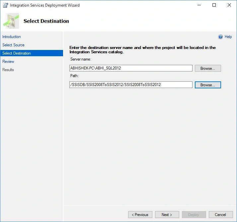This screenshot has width=237, height=222.
Task: Maximize the Deployment Wizard window
Action: tap(214, 5)
